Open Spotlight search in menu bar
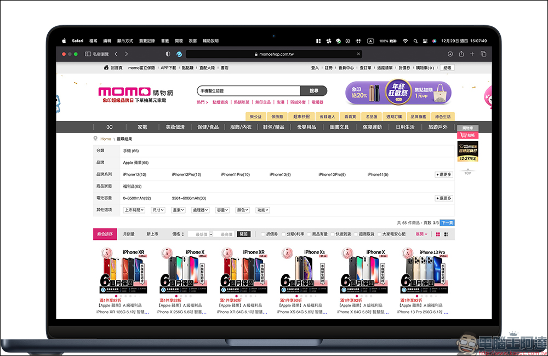 click(415, 41)
